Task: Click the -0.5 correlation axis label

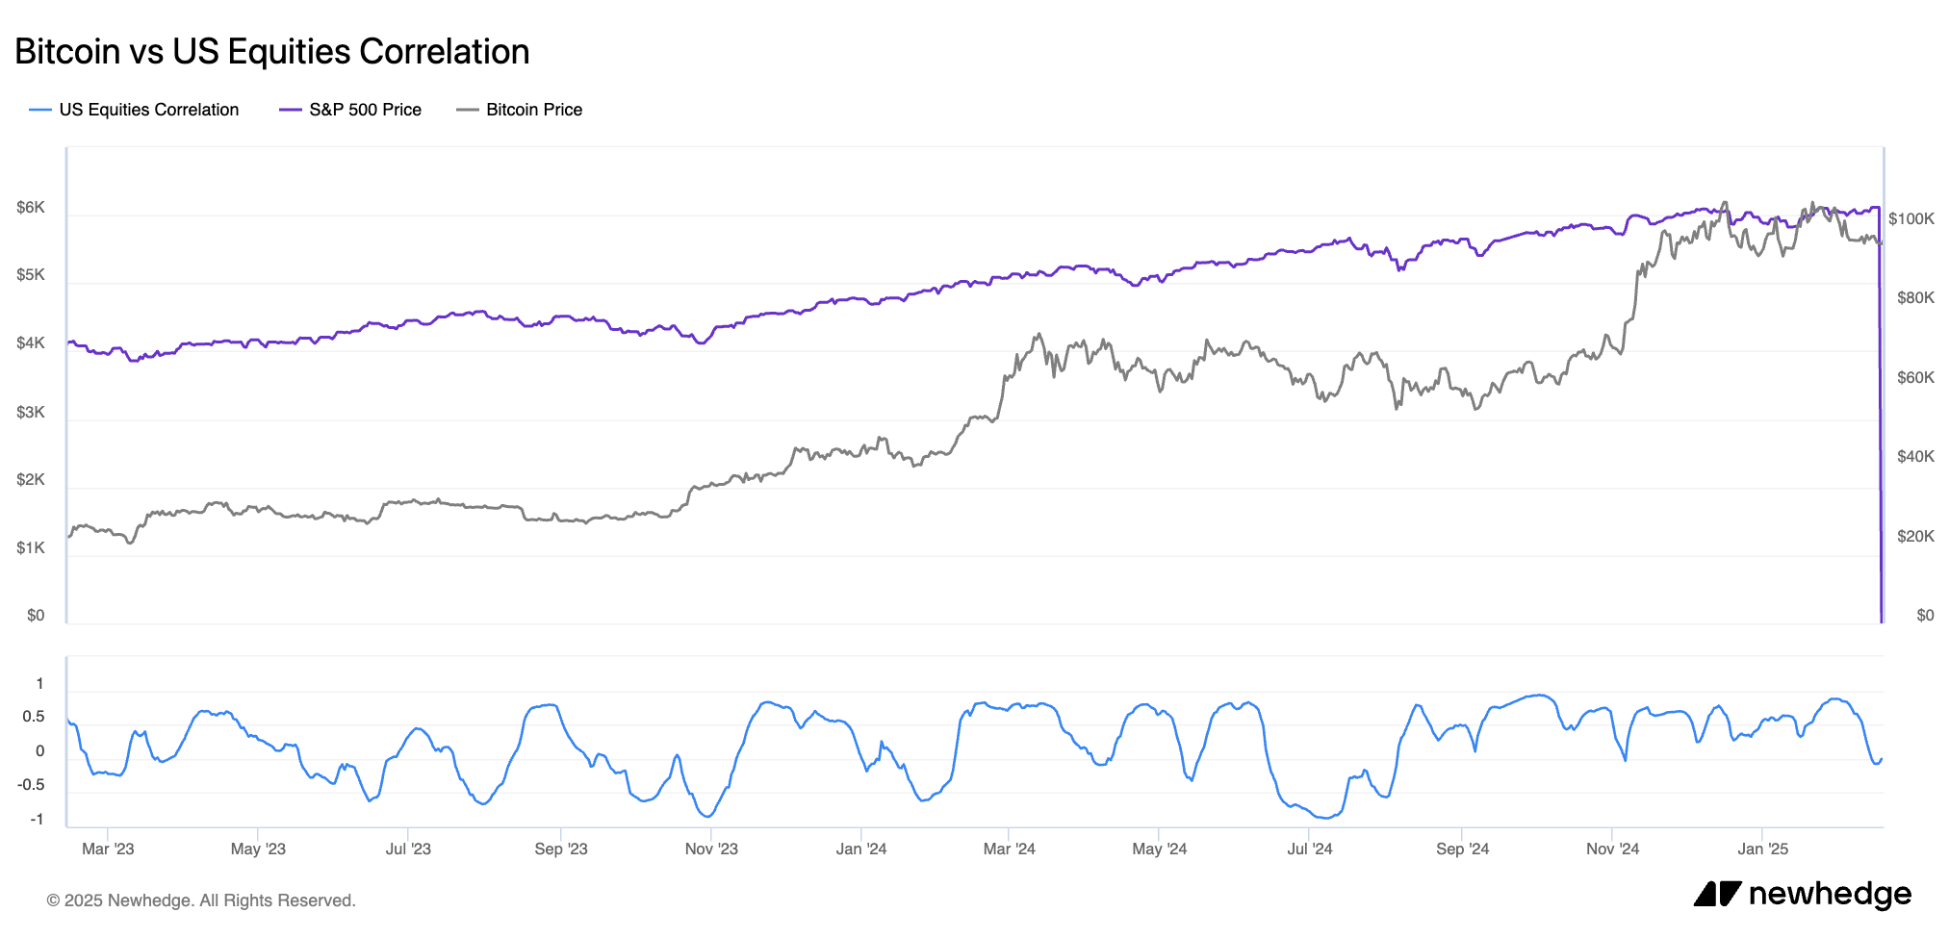Action: pos(31,785)
